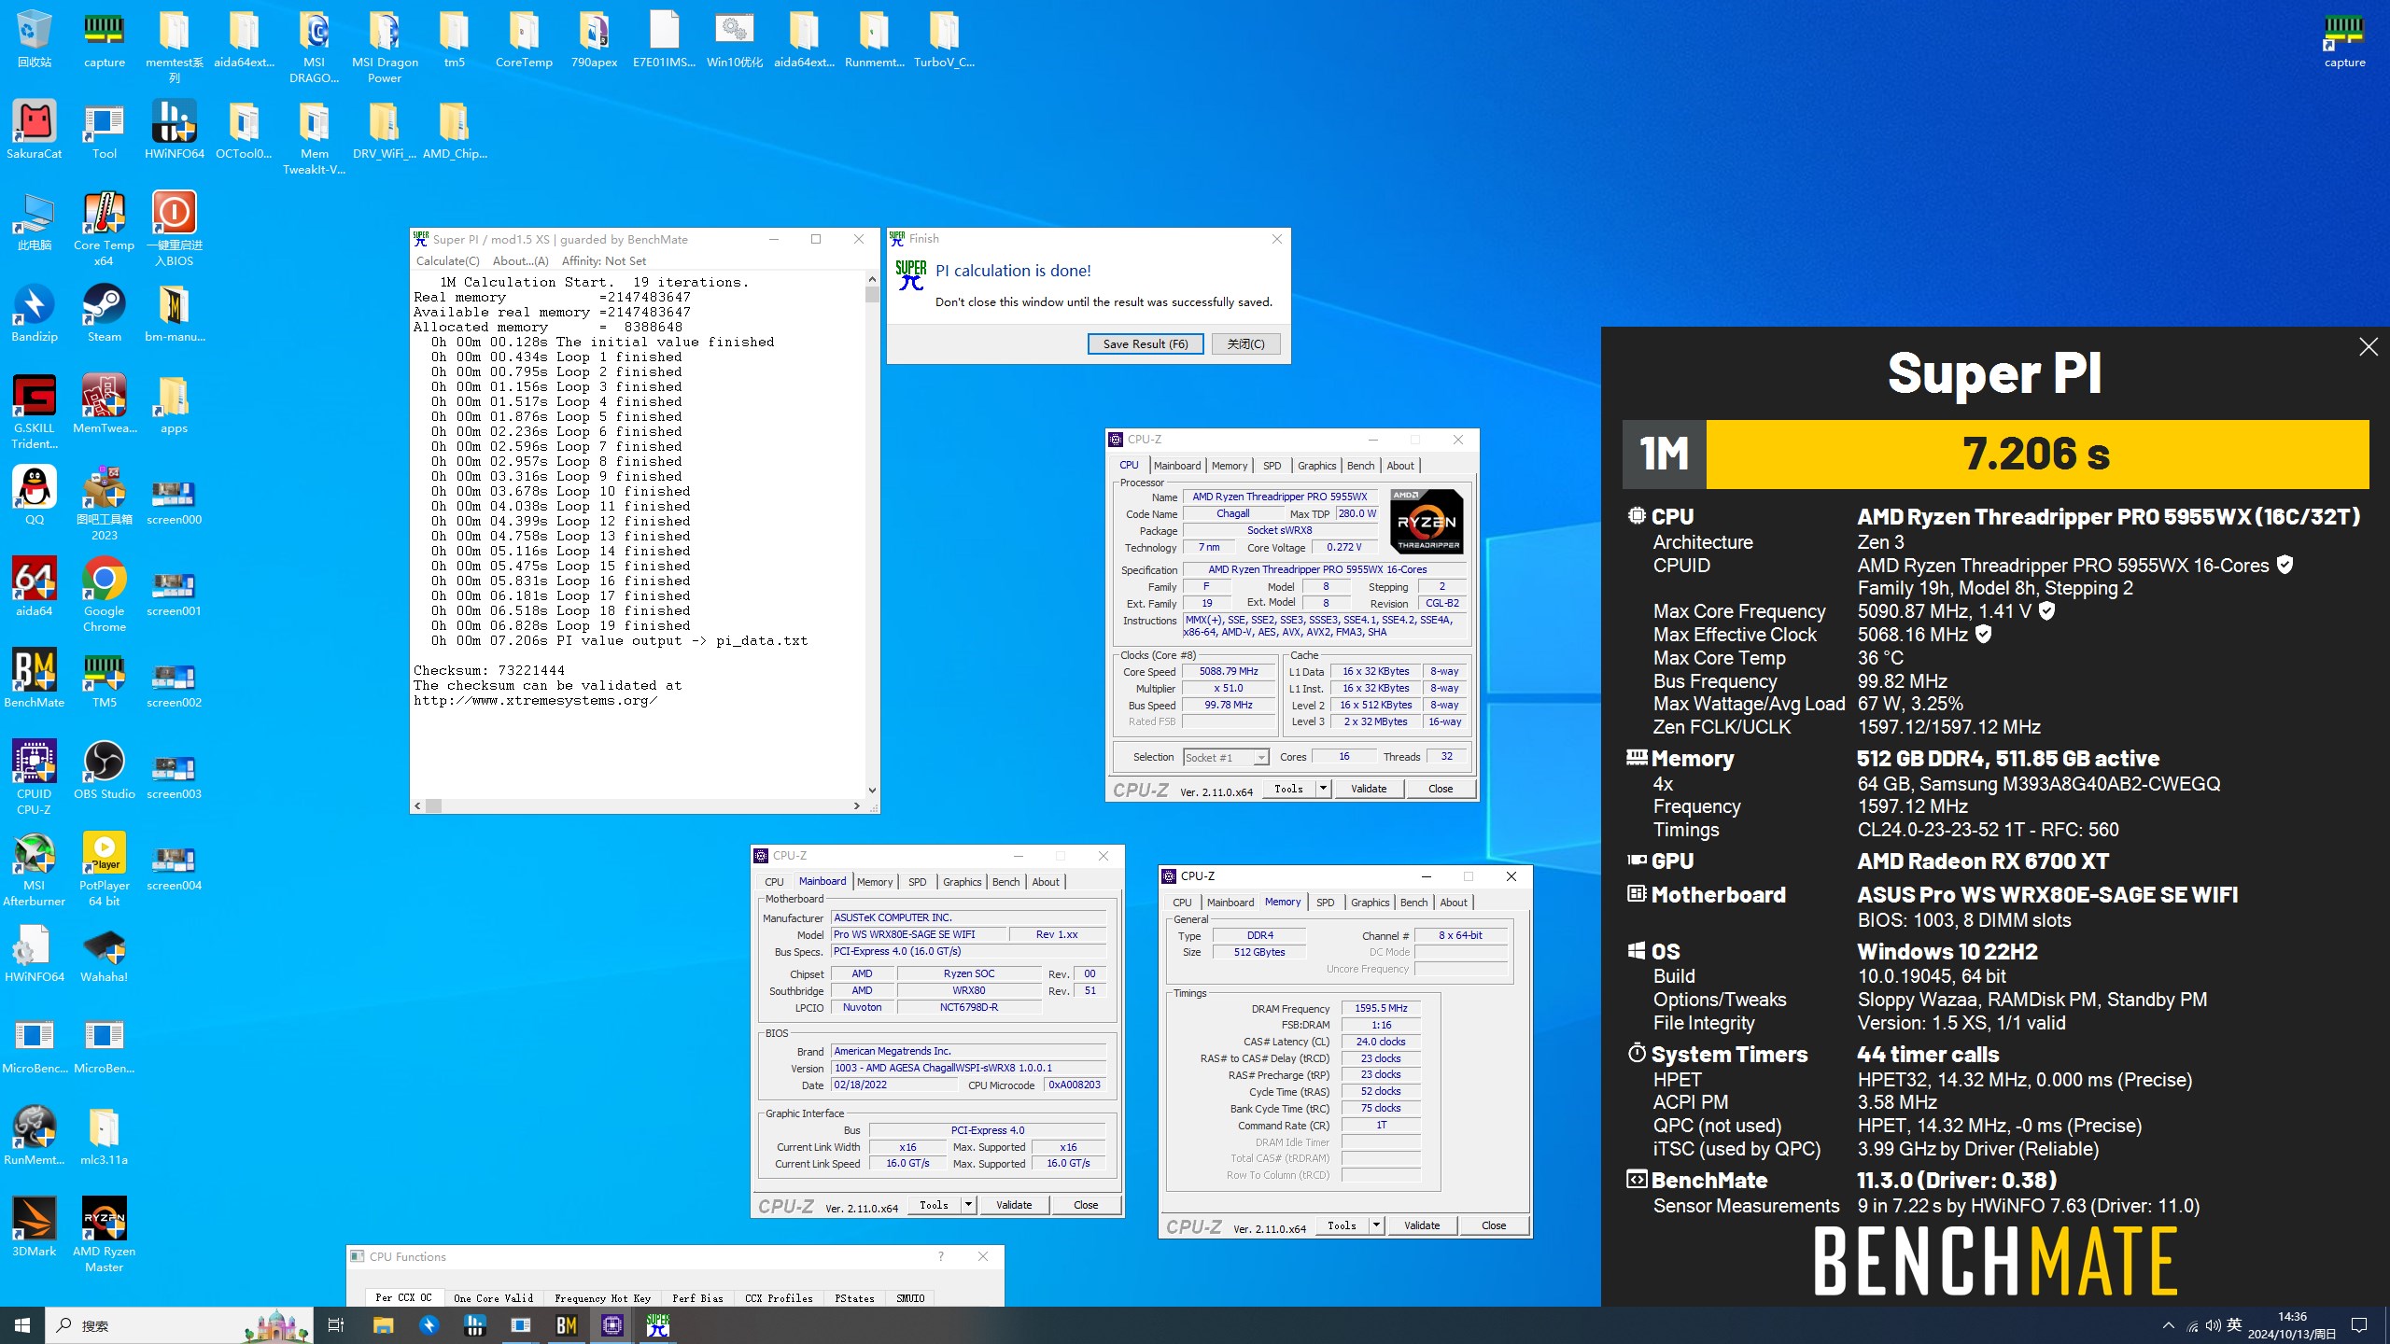Open About...(A) menu in Super PI

click(521, 261)
